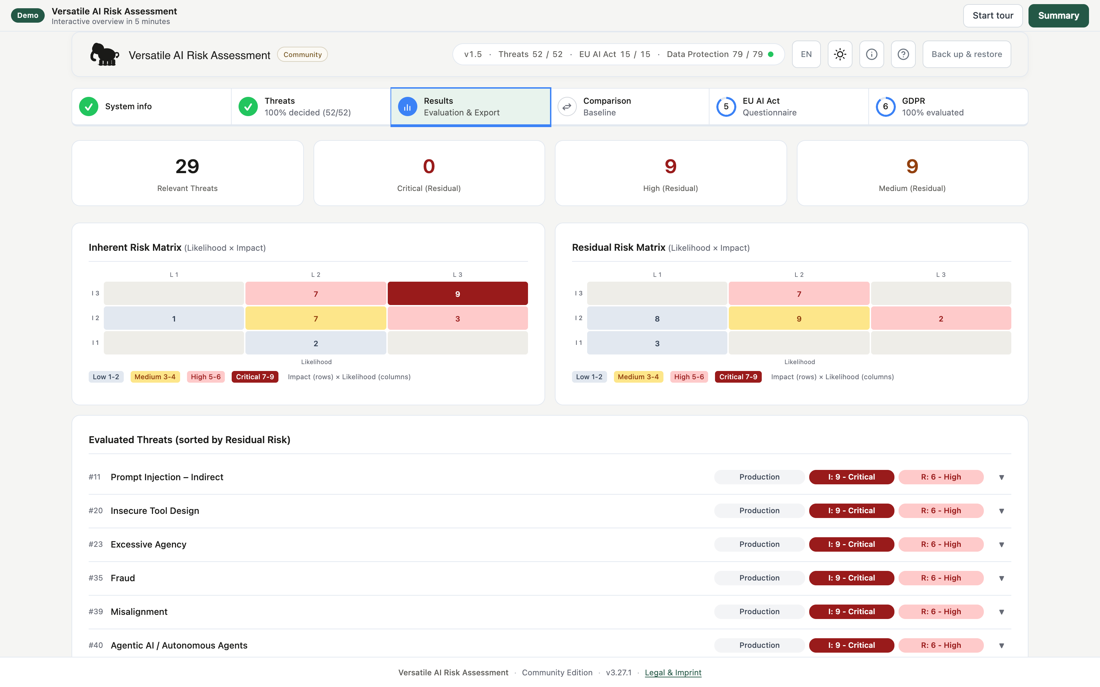Follow the Legal & Imprint link

click(x=673, y=673)
